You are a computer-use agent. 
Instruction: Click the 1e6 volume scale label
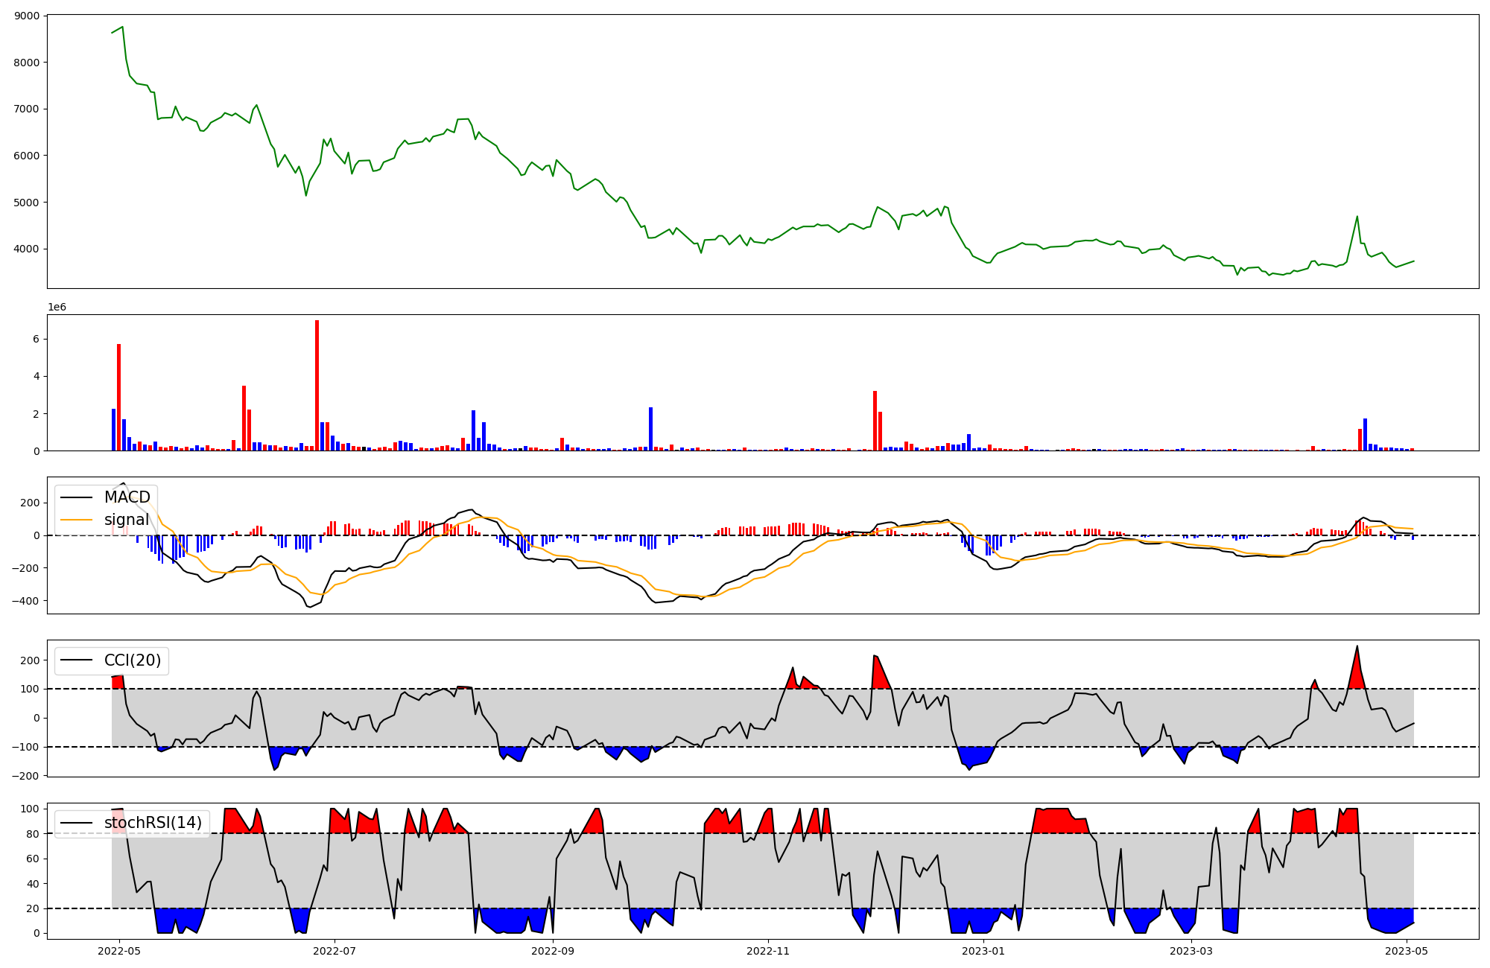[57, 308]
